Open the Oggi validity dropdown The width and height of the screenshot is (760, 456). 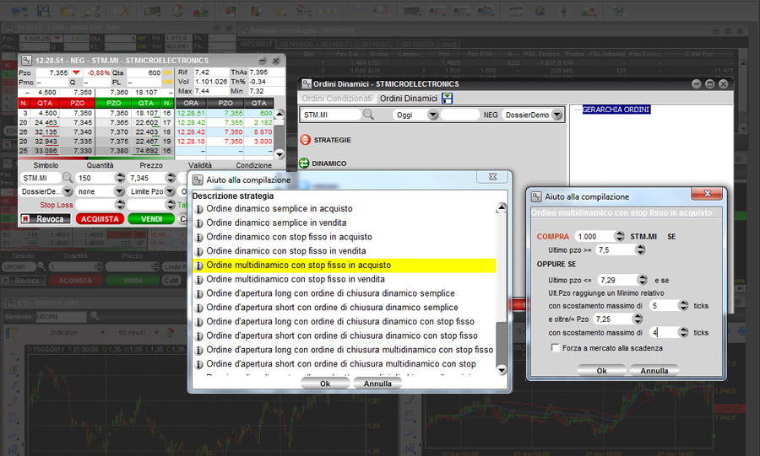(x=433, y=115)
